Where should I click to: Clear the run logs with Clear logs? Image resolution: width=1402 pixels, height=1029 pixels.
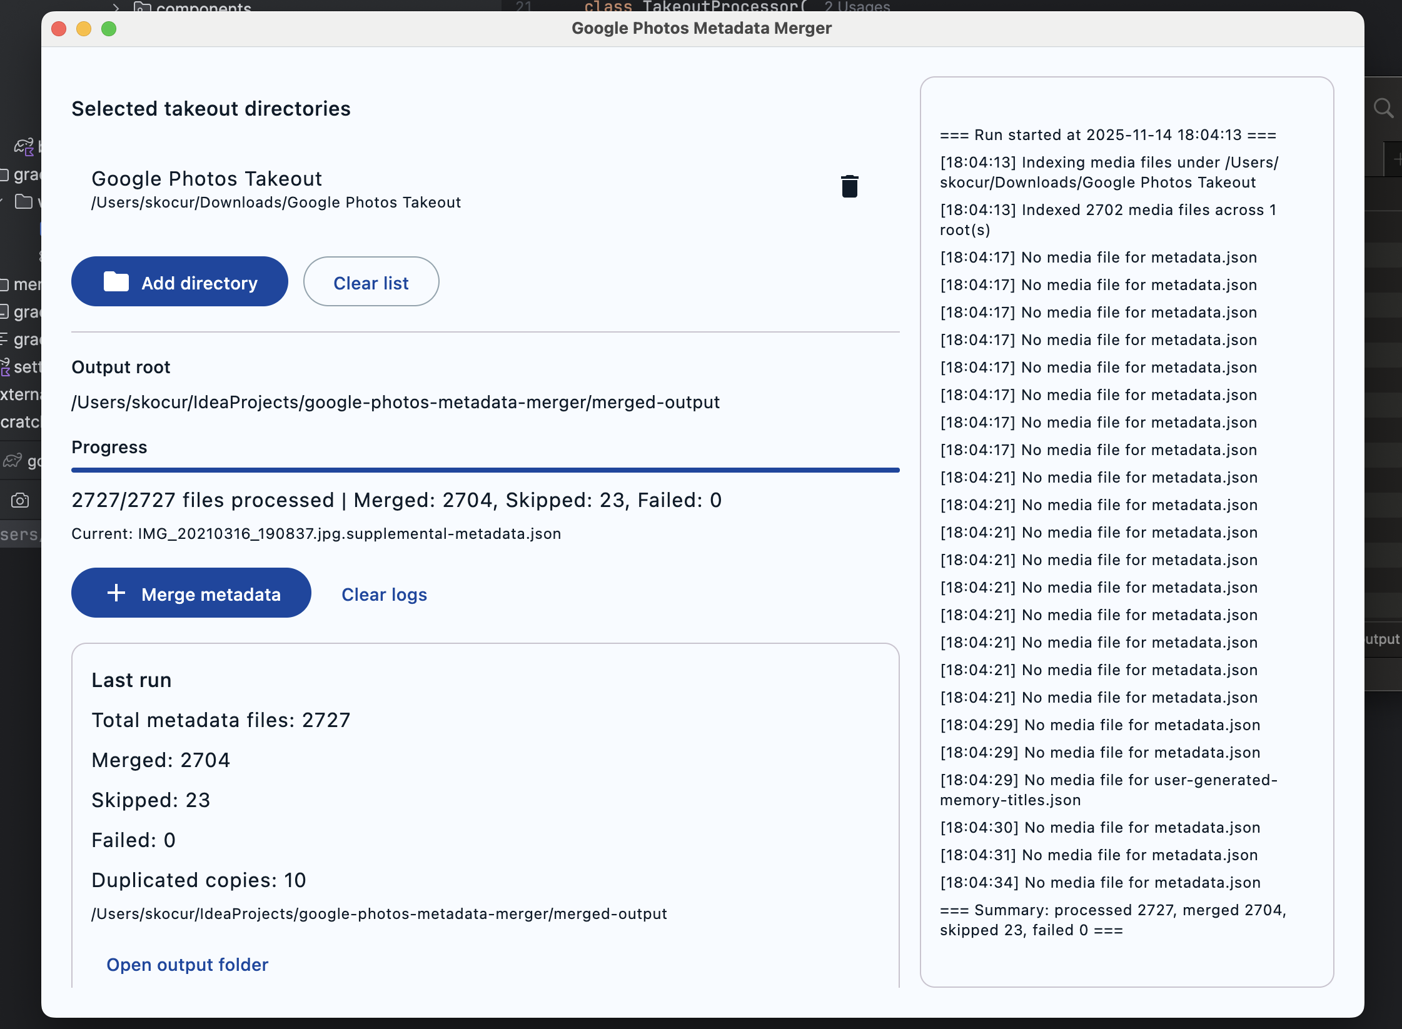[383, 595]
